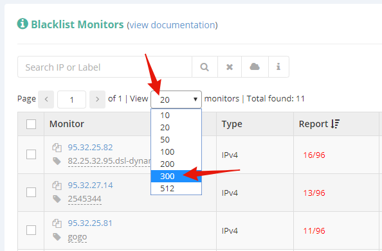Choose 100 monitors per page option
This screenshot has height=251, width=382.
[x=176, y=151]
